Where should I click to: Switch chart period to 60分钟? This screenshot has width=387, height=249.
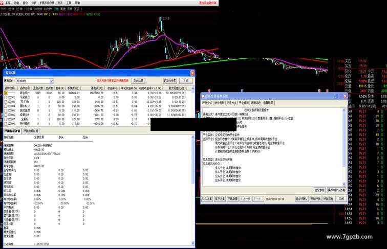(x=48, y=9)
